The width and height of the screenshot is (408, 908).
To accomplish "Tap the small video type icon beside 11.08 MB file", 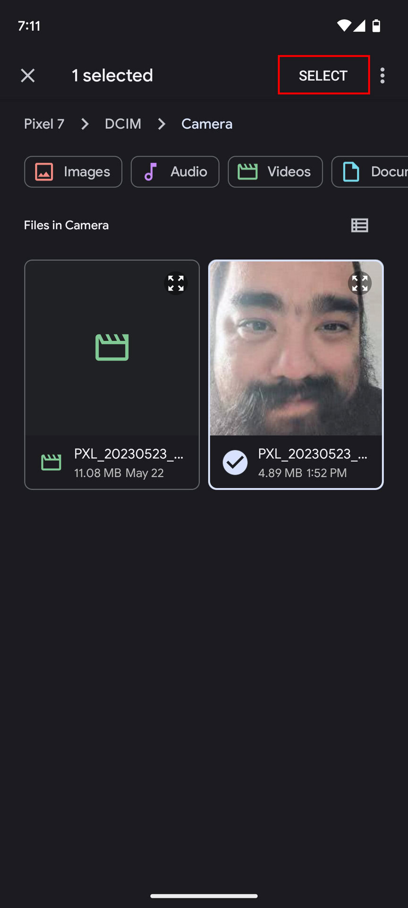I will (x=51, y=462).
